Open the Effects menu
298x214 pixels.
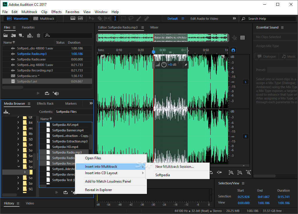point(56,12)
